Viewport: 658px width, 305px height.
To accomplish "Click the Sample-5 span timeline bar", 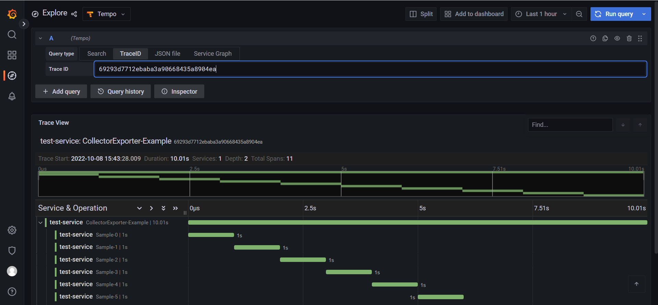I will pos(441,297).
